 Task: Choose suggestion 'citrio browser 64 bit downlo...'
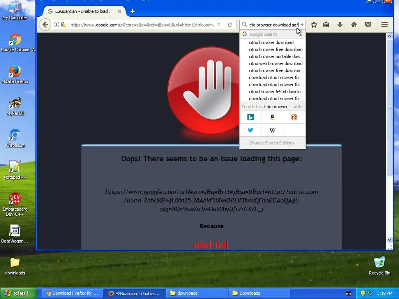pos(272,91)
